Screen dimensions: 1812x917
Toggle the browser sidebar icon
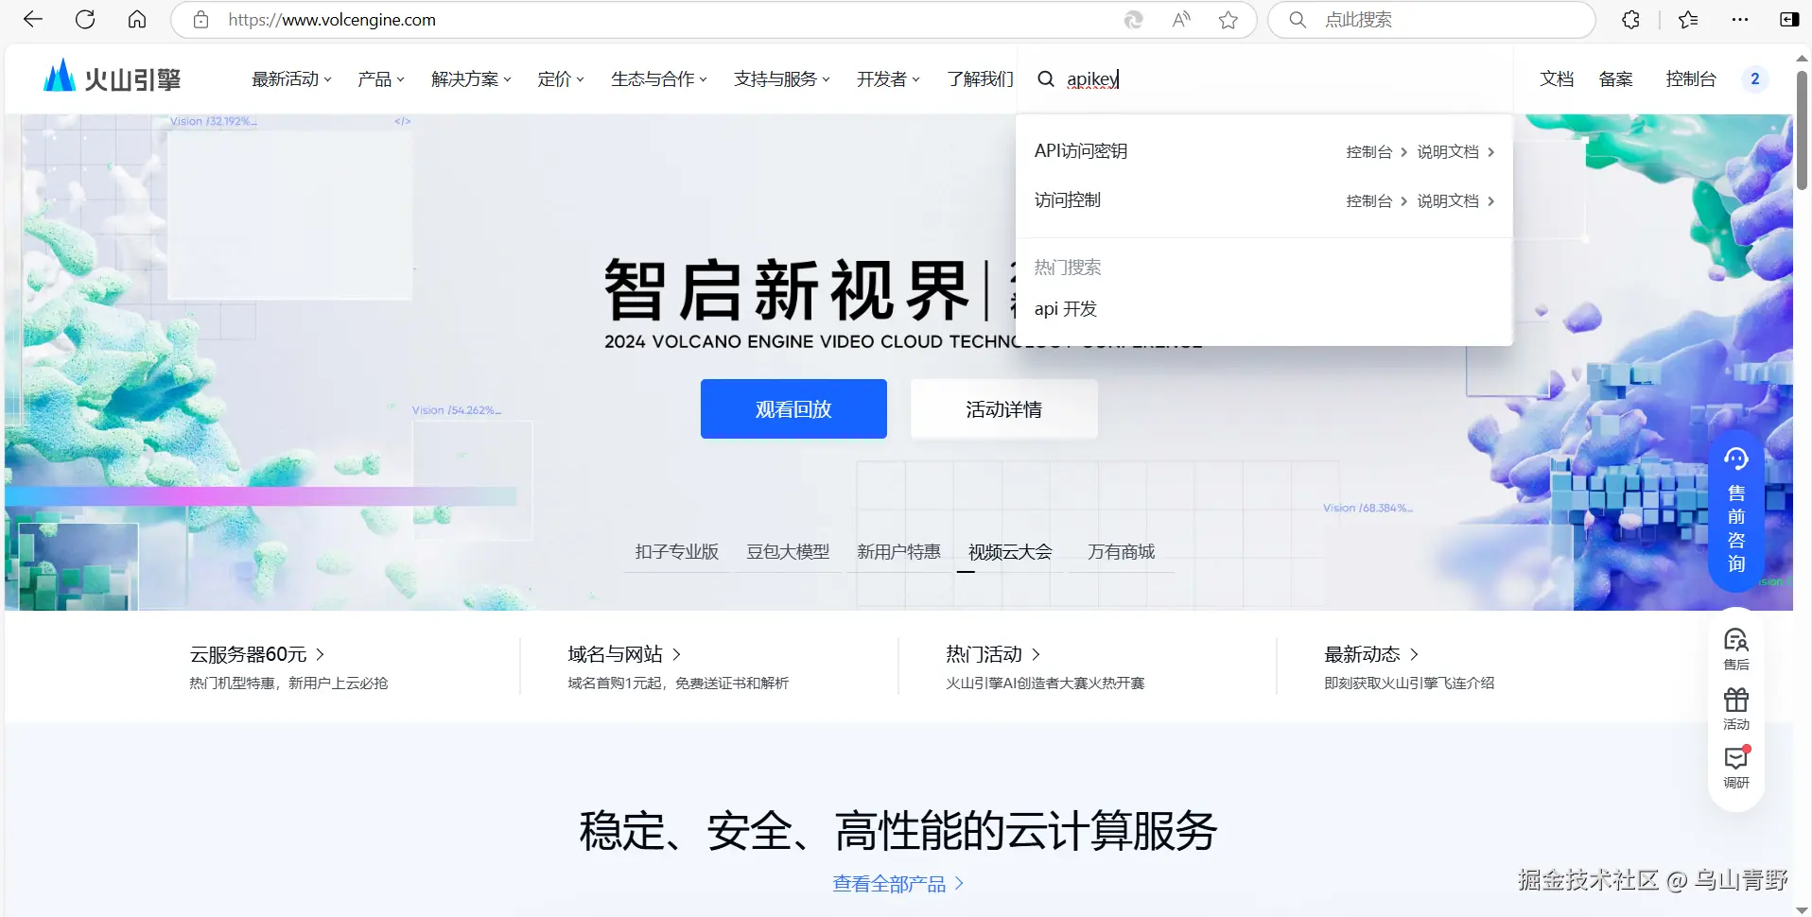coord(1788,20)
